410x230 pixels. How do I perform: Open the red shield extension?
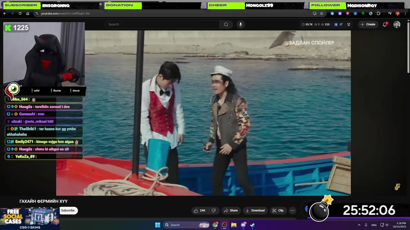348,13
